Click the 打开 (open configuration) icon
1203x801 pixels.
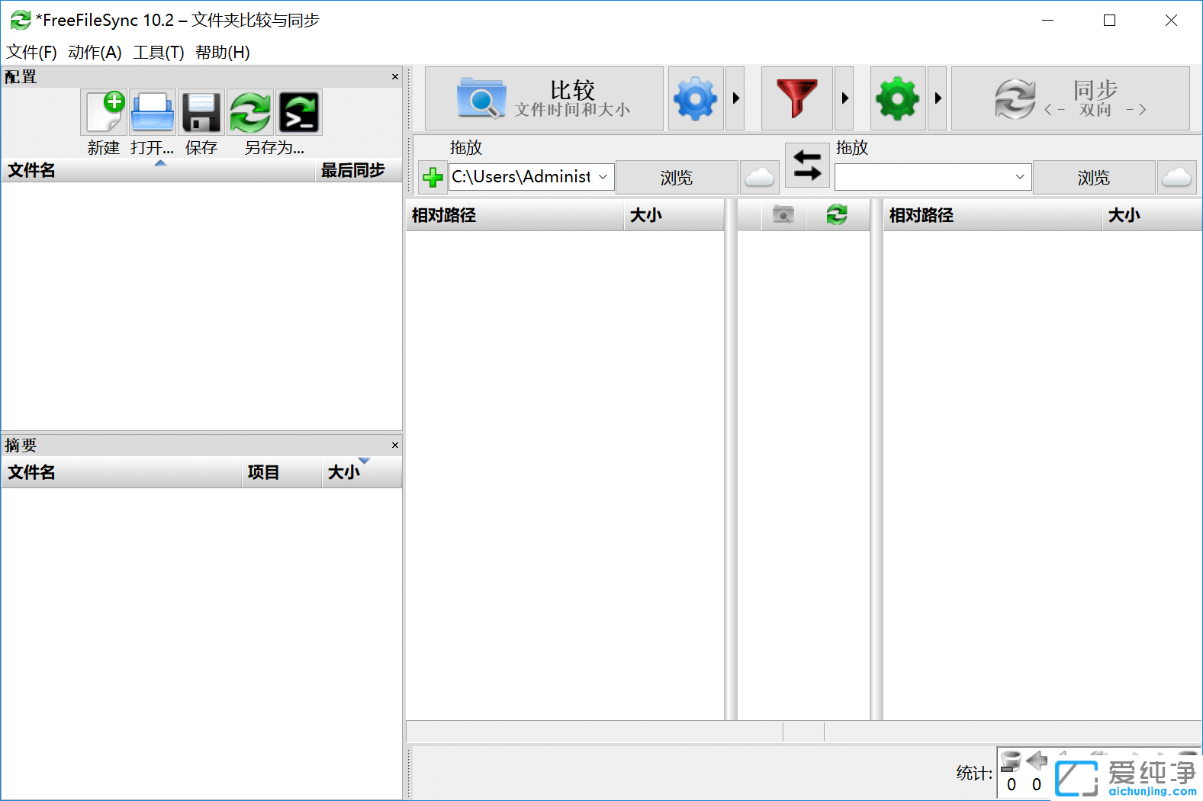coord(153,112)
